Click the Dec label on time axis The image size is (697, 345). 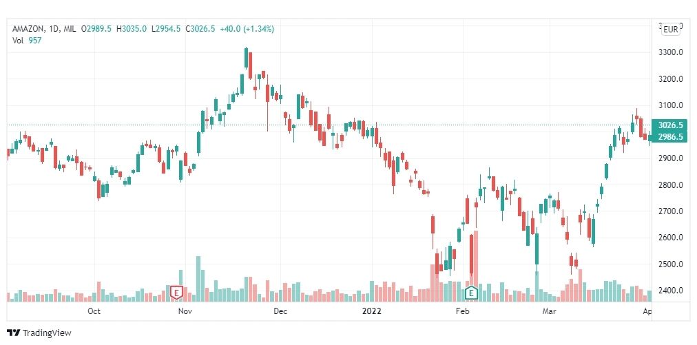(x=280, y=311)
